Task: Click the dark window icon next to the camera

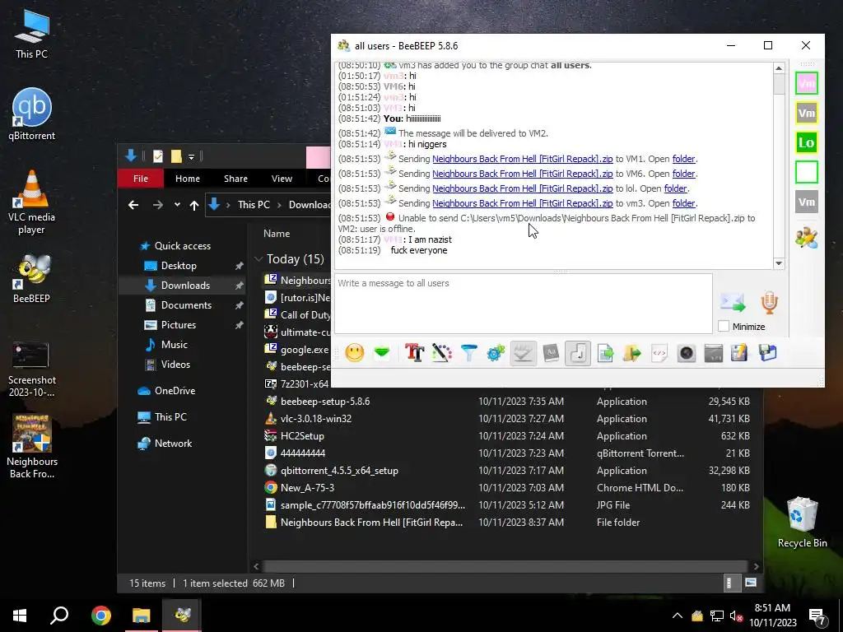Action: tap(714, 353)
